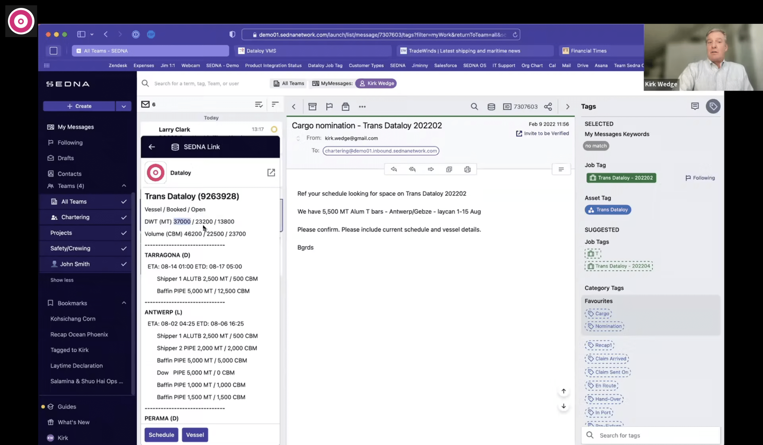
Task: Flag the message with the flag icon
Action: coord(329,106)
